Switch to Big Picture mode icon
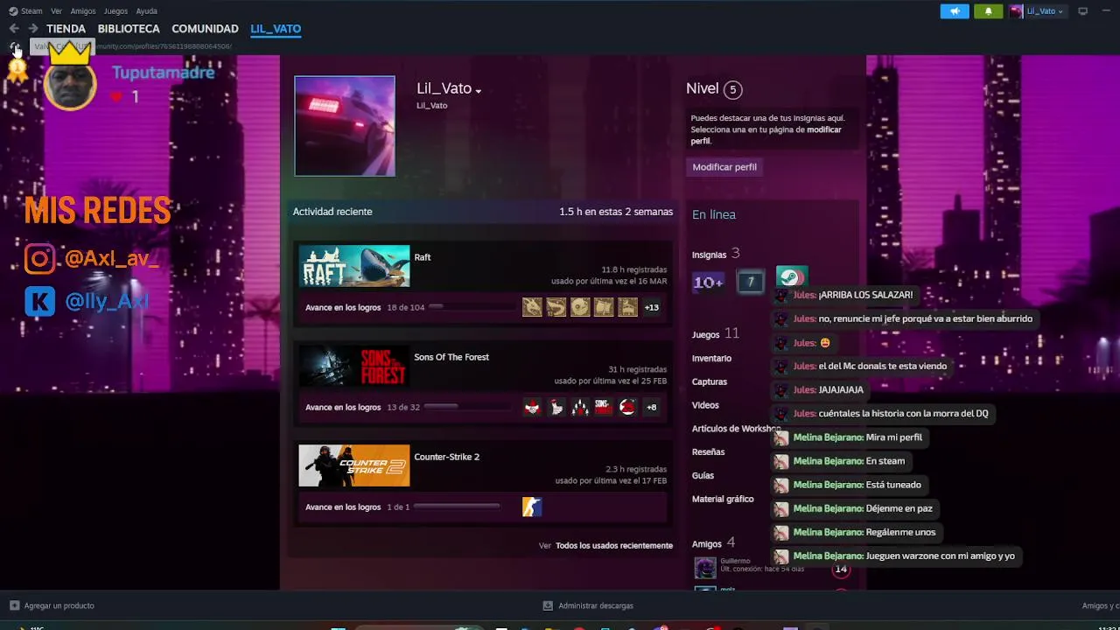 click(x=1082, y=11)
